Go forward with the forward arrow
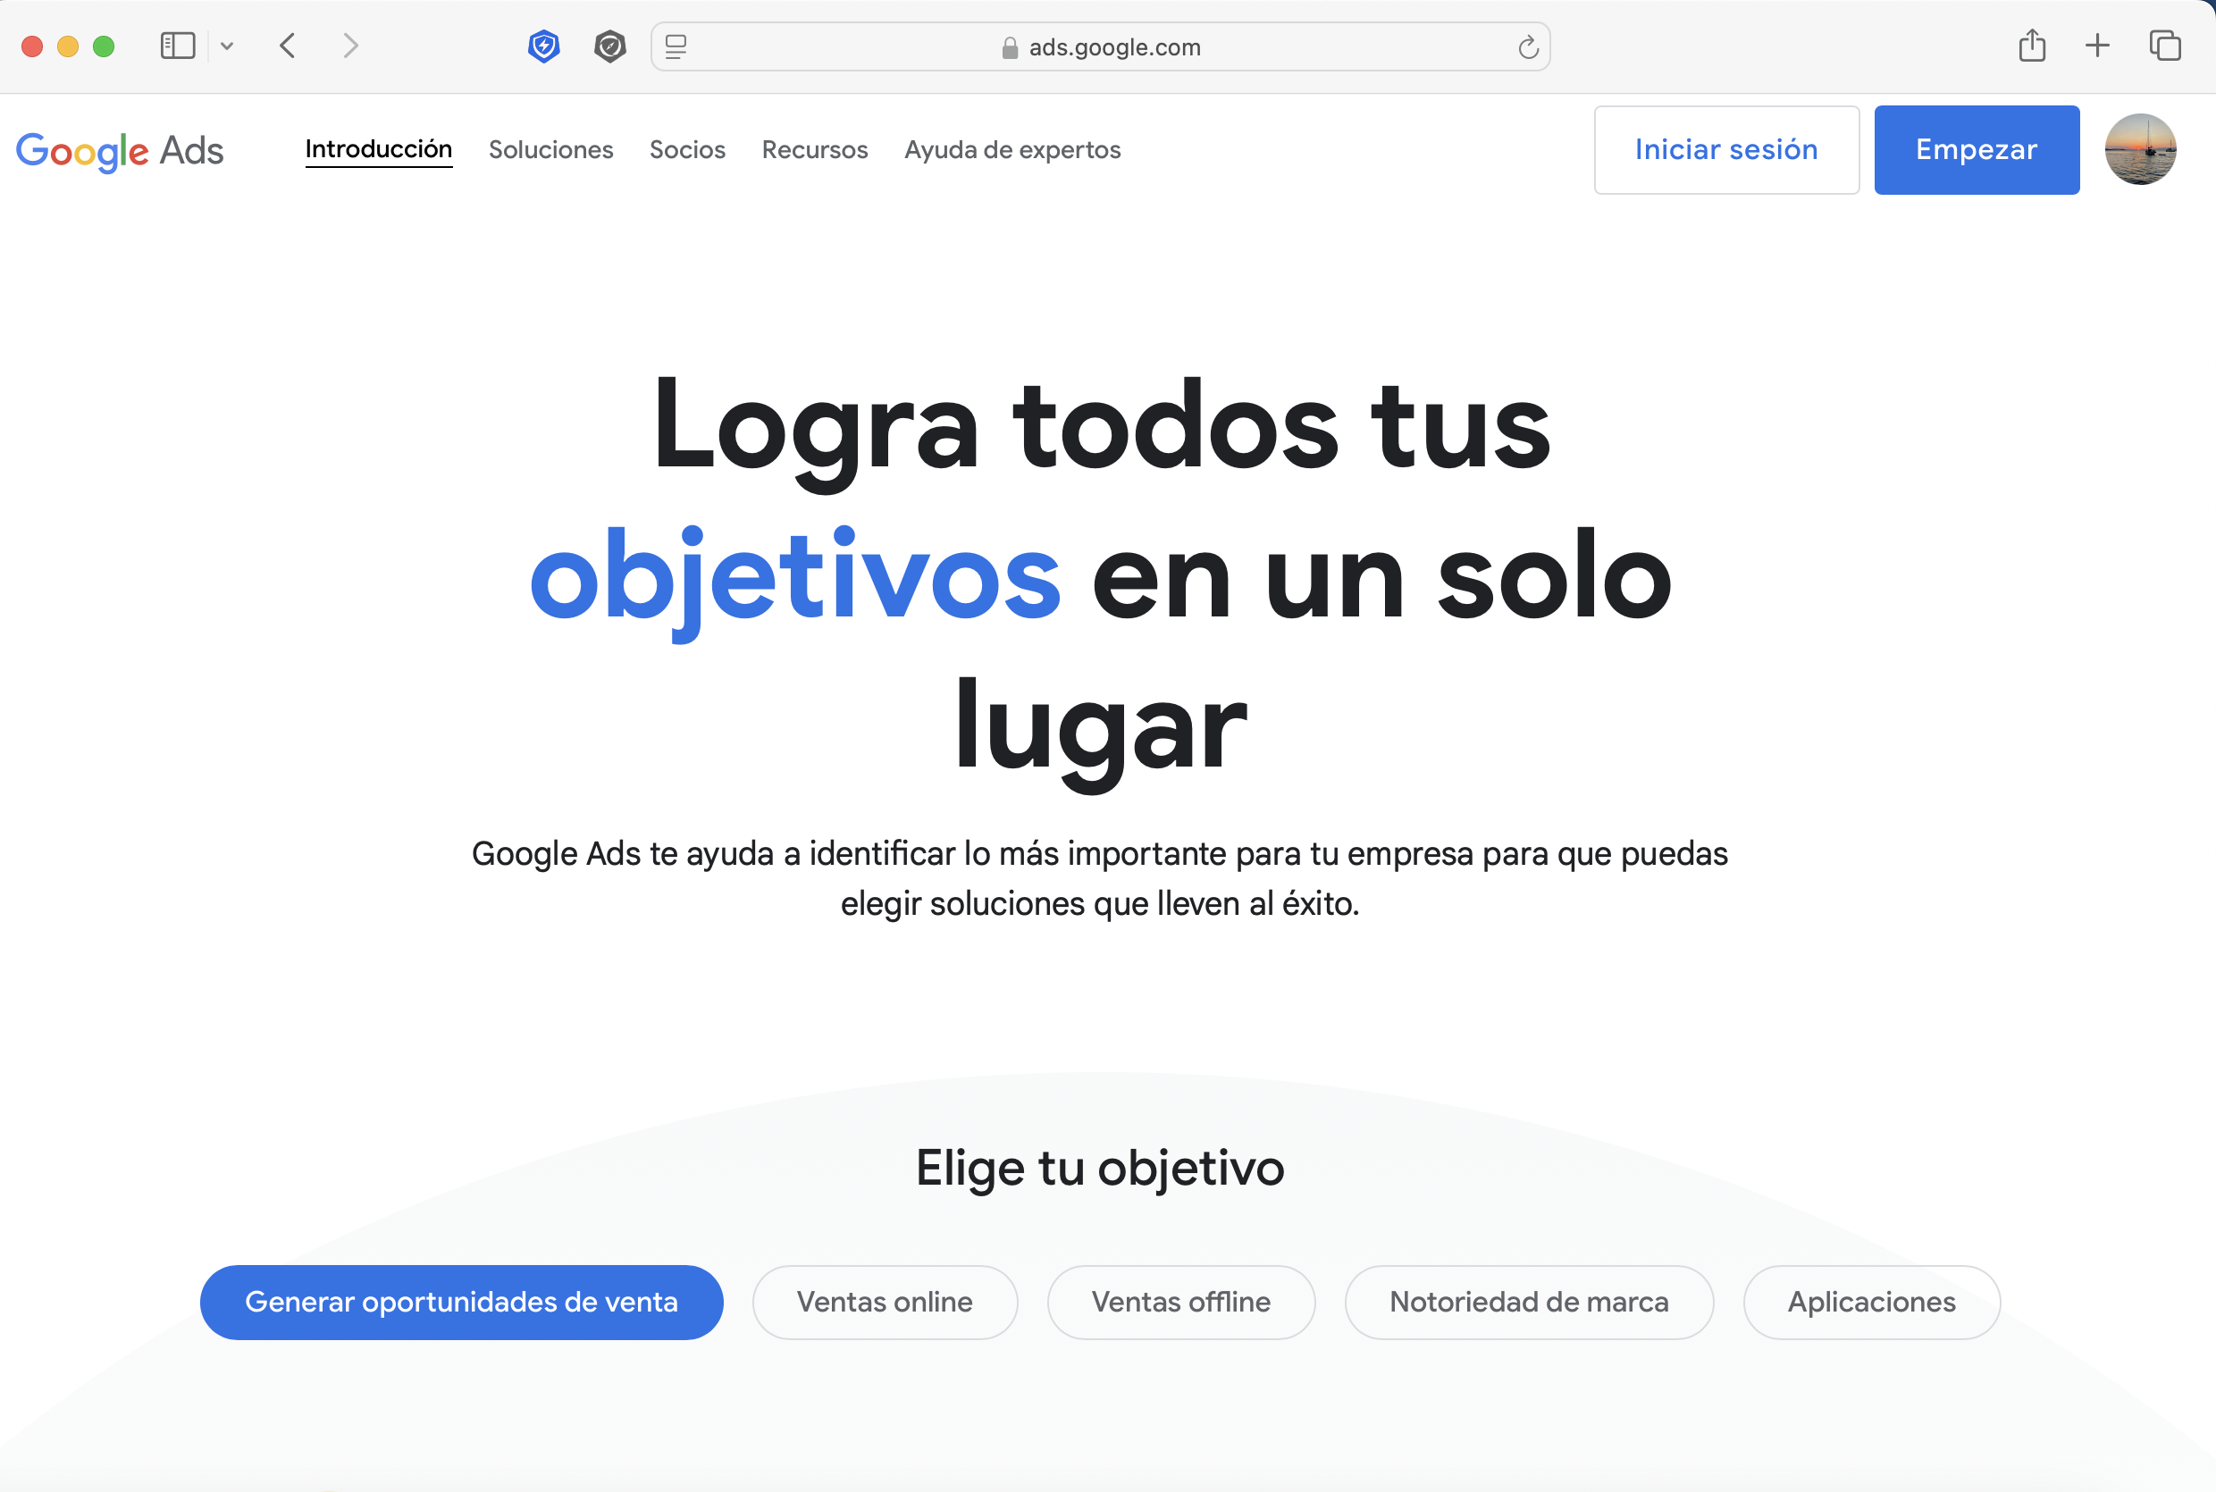The width and height of the screenshot is (2216, 1492). tap(350, 46)
